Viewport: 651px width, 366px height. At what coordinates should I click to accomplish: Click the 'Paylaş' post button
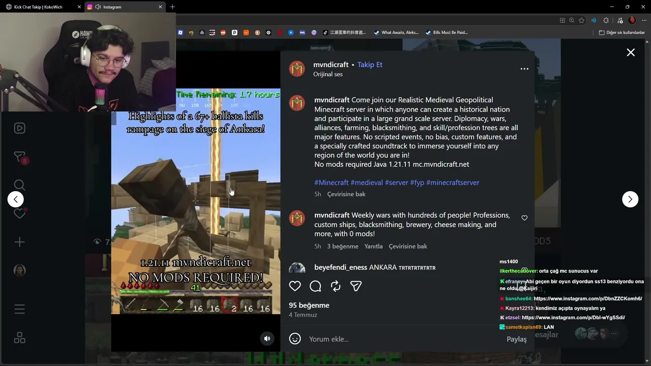[x=516, y=340]
